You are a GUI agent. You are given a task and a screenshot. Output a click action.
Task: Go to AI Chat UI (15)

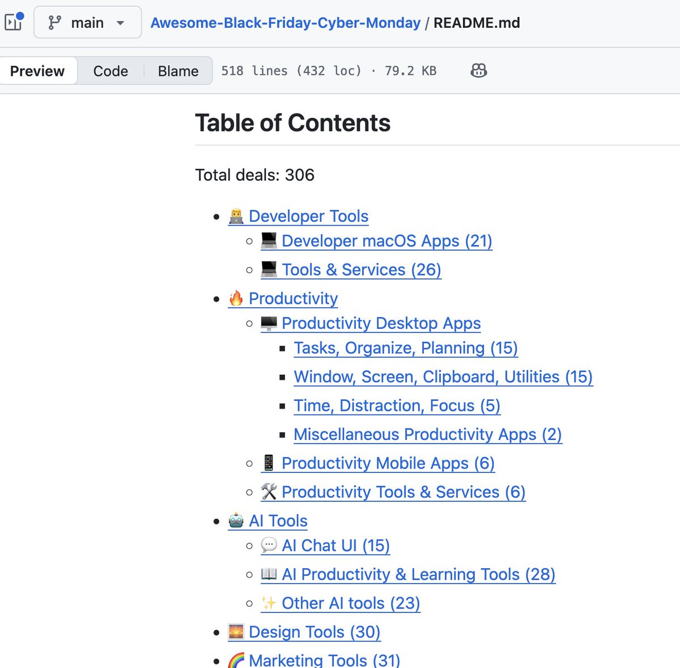pos(325,546)
